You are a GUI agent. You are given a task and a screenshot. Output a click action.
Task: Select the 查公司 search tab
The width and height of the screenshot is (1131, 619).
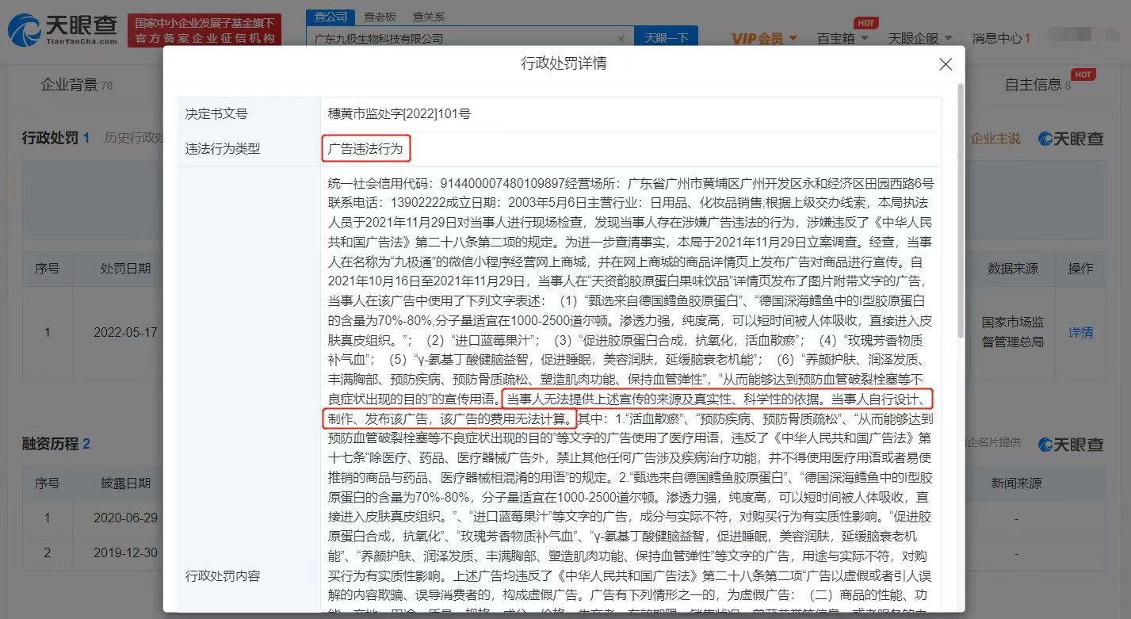(x=330, y=17)
